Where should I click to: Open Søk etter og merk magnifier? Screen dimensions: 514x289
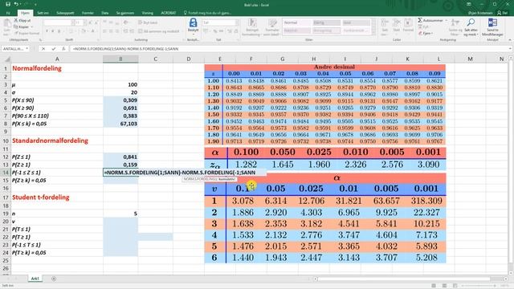coord(471,22)
